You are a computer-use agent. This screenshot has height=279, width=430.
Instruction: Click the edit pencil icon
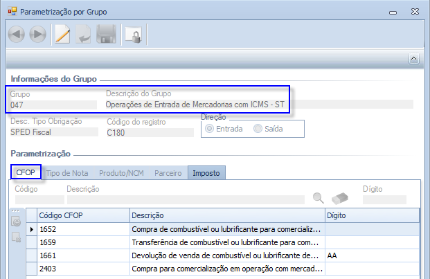point(62,34)
